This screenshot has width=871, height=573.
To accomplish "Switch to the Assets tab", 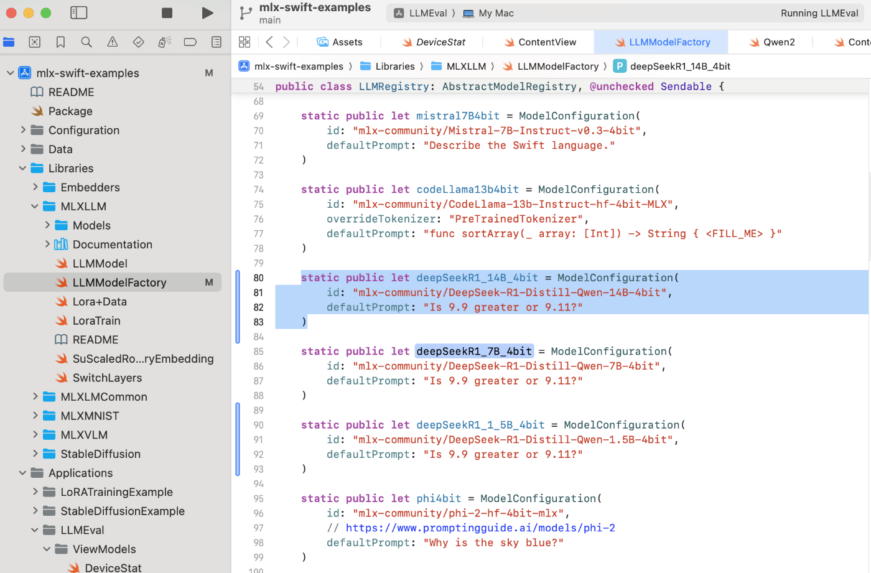I will point(340,42).
